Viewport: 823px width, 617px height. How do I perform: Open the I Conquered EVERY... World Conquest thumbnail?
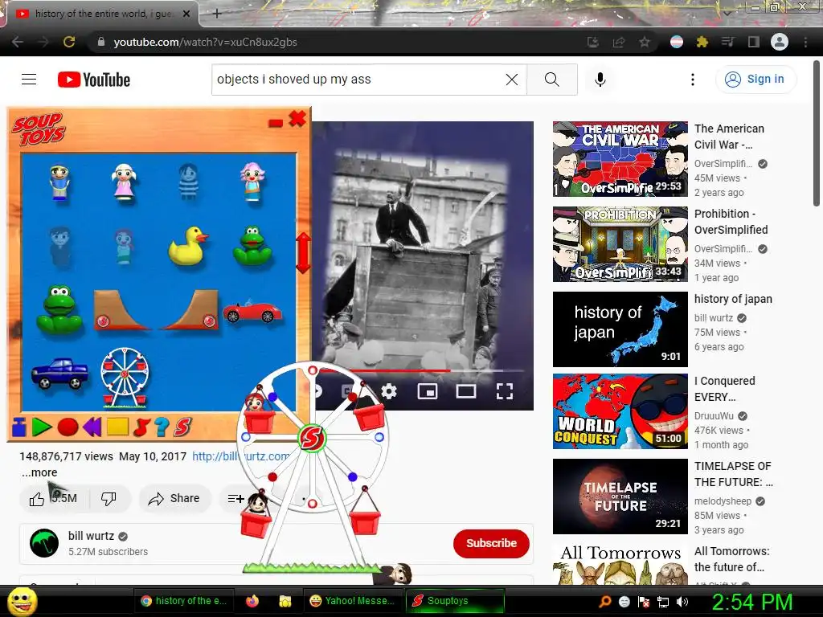tap(620, 411)
